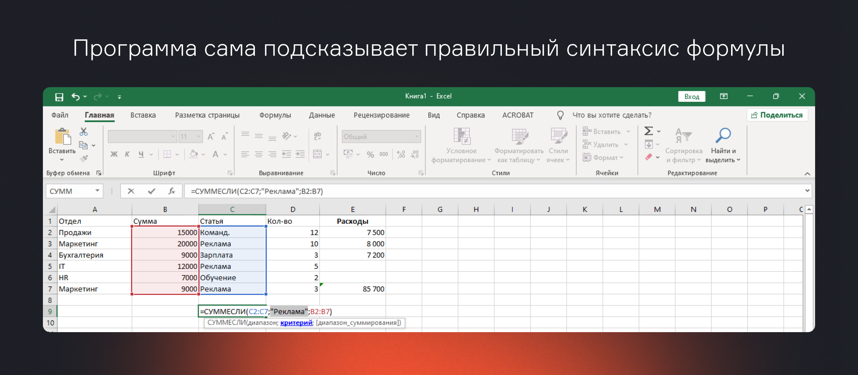Click the Cut scissors icon

pyautogui.click(x=84, y=132)
